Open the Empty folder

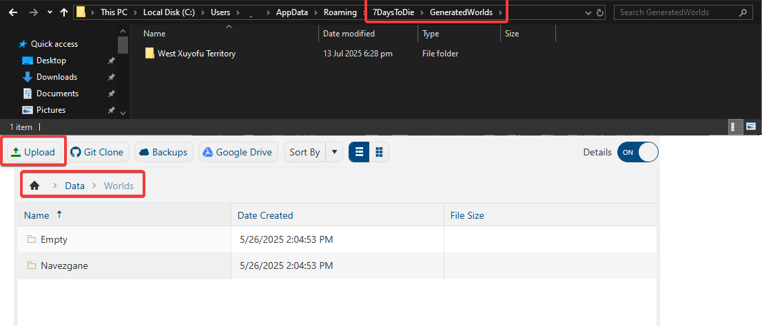54,239
